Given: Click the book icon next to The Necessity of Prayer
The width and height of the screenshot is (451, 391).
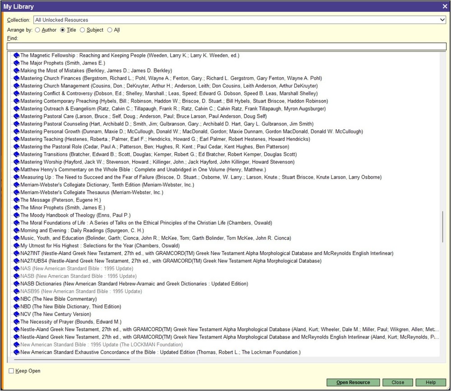Looking at the screenshot, I should (x=16, y=321).
